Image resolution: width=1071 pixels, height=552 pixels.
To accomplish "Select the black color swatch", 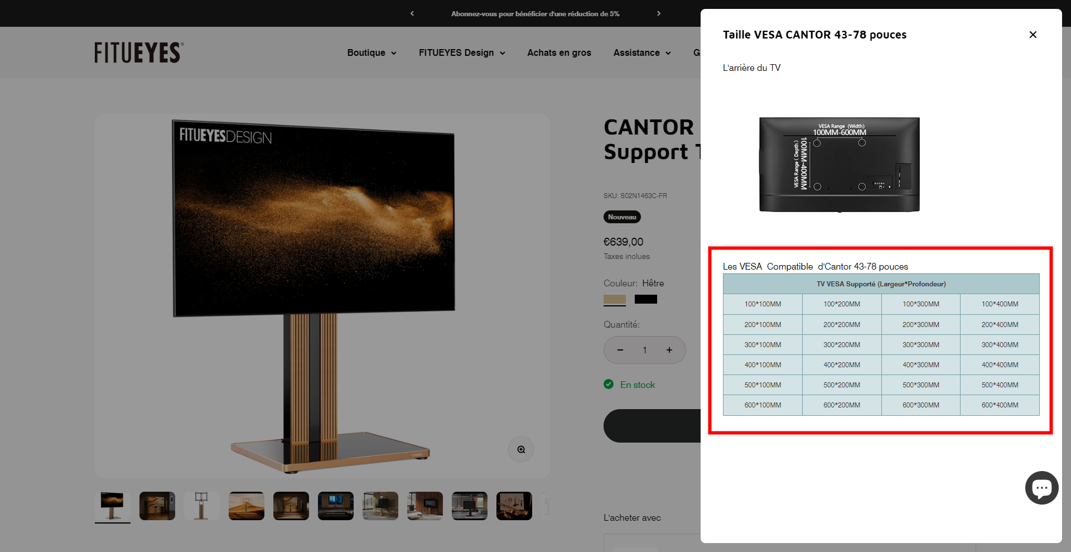I will 645,299.
